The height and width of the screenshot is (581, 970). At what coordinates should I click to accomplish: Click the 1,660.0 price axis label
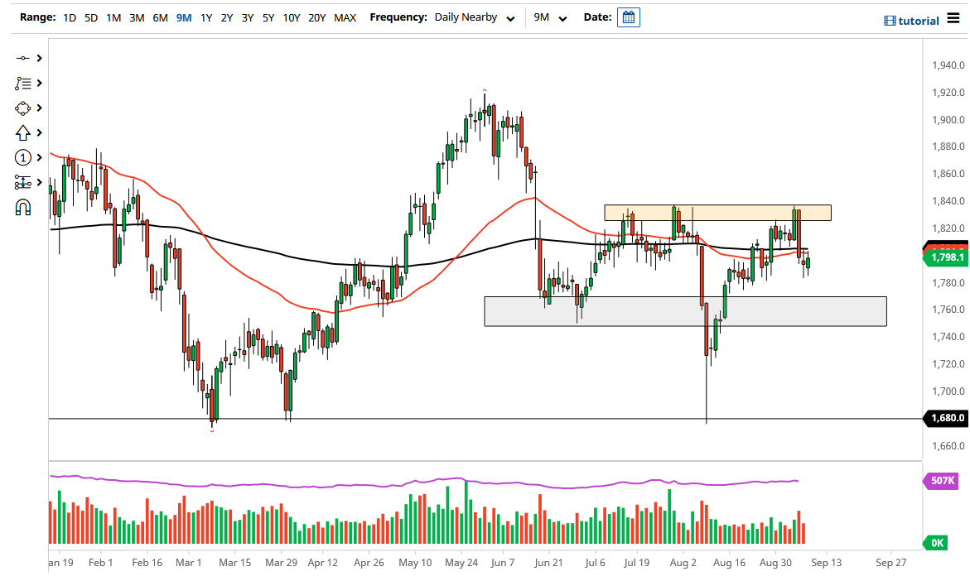(948, 445)
